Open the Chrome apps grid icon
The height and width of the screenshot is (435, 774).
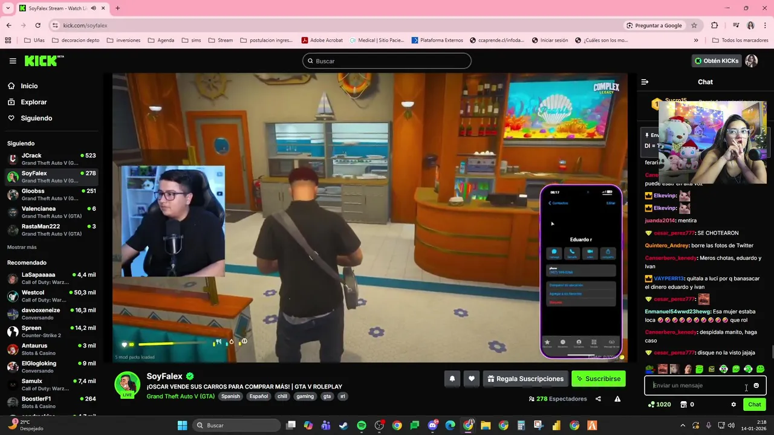(8, 40)
